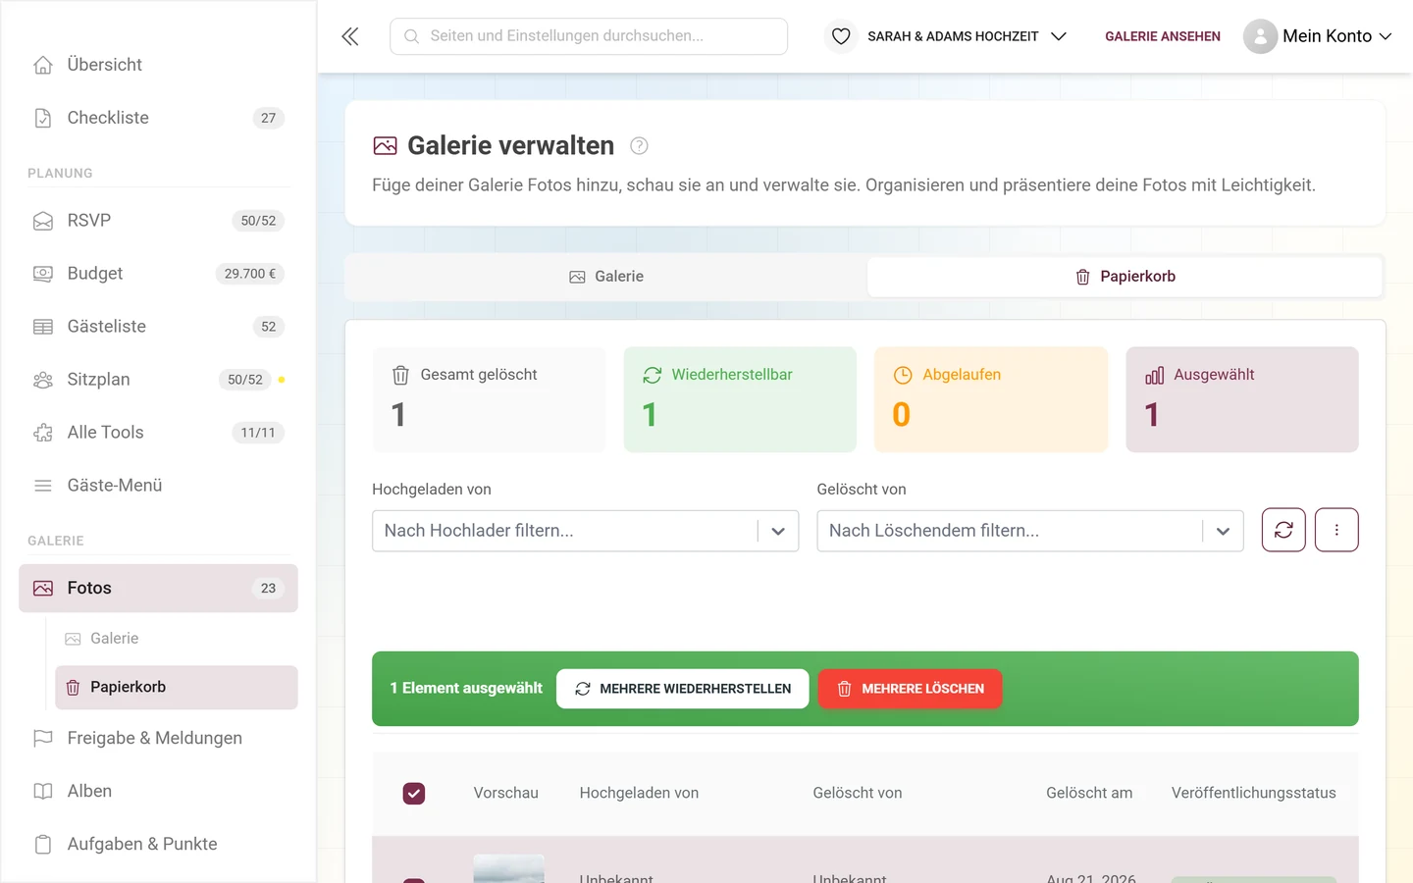Image resolution: width=1413 pixels, height=883 pixels.
Task: Click the red Mehrere Löschen button
Action: [910, 689]
